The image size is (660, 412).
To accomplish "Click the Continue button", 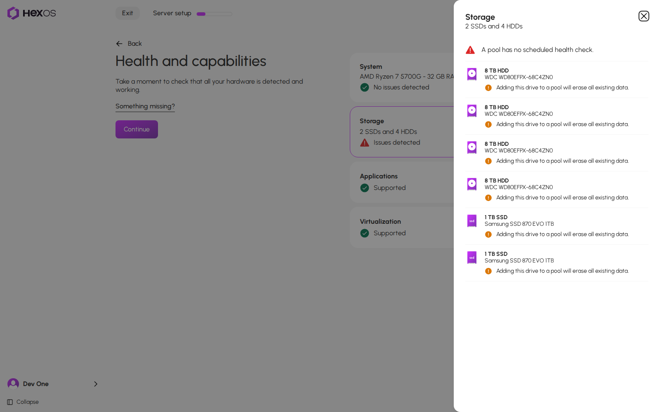I will coord(137,129).
